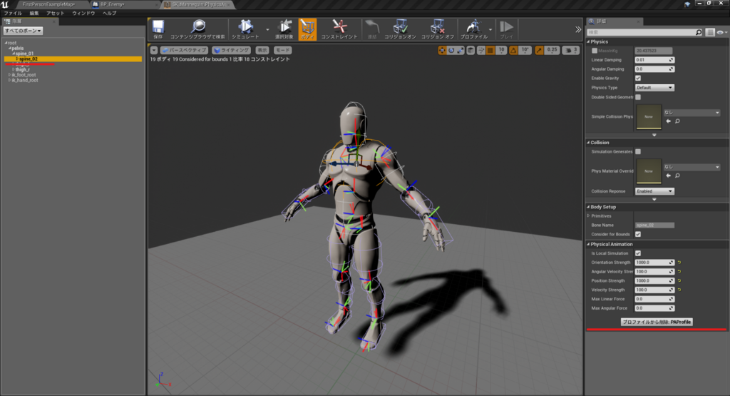Screen dimensions: 730x396
Task: Reset Orientation Strength to default arrow
Action: [x=679, y=263]
